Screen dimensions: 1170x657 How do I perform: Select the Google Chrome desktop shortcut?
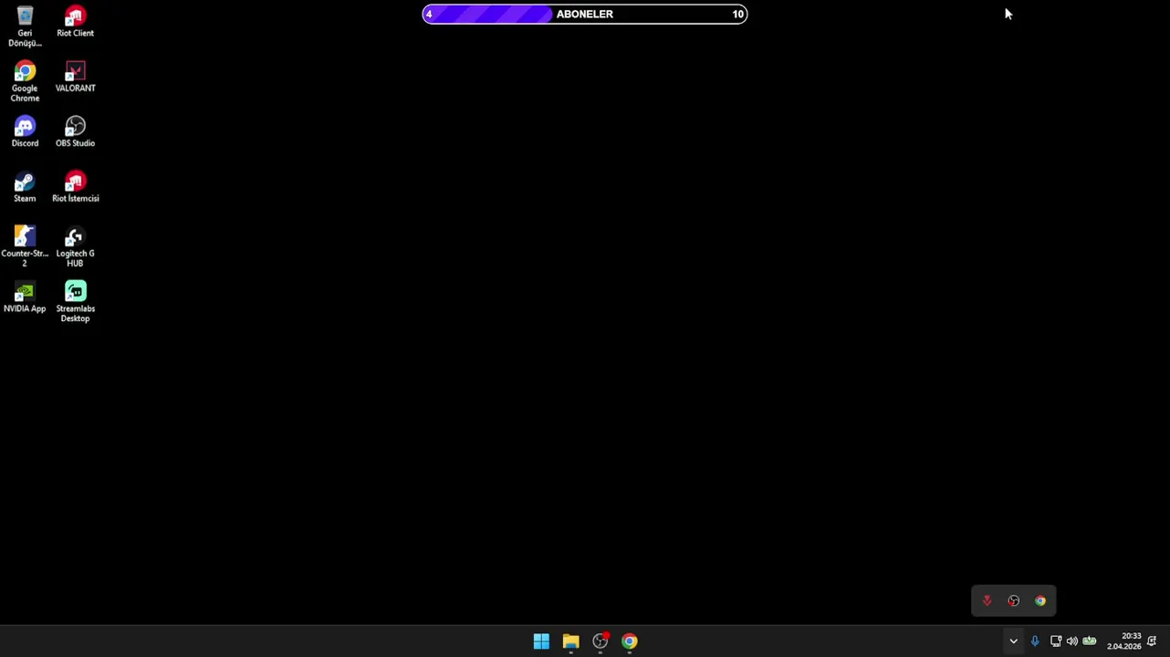pyautogui.click(x=25, y=82)
